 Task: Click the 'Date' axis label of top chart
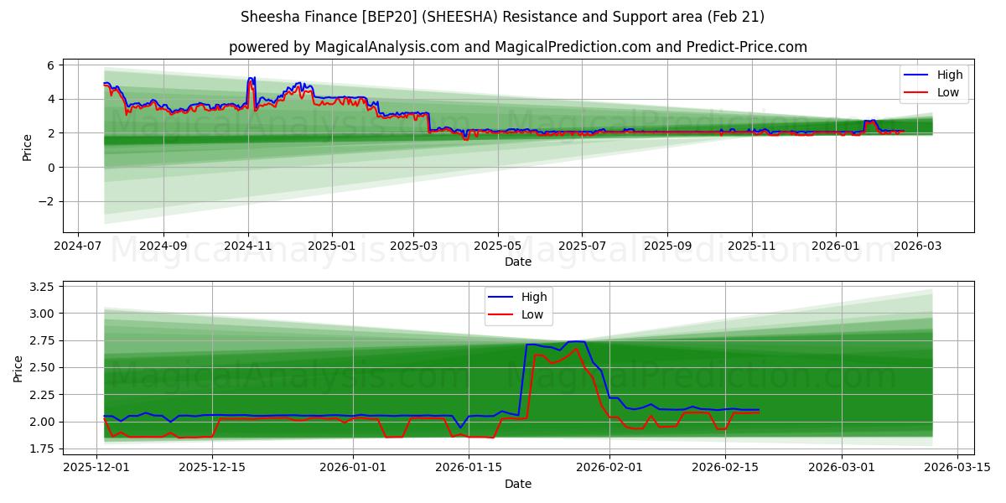point(518,262)
